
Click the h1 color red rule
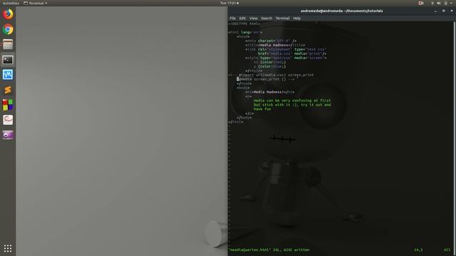[269, 62]
